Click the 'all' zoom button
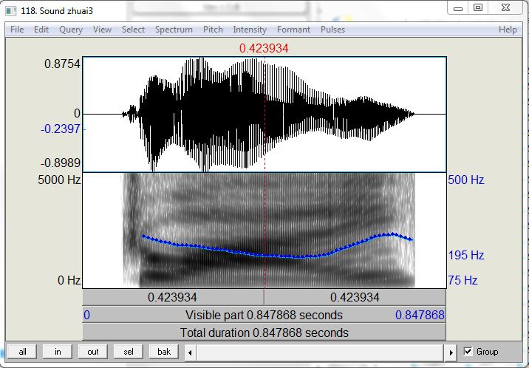 tap(22, 352)
